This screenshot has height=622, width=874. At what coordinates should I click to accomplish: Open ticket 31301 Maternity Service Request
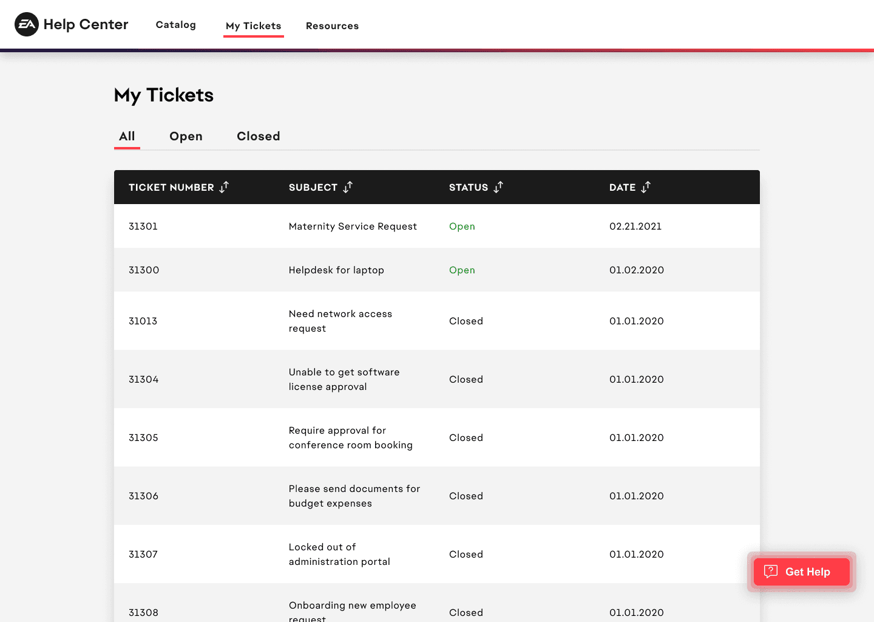pyautogui.click(x=437, y=226)
